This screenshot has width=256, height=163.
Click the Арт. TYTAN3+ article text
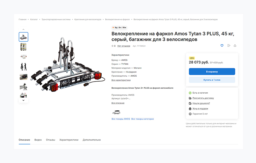point(139,46)
